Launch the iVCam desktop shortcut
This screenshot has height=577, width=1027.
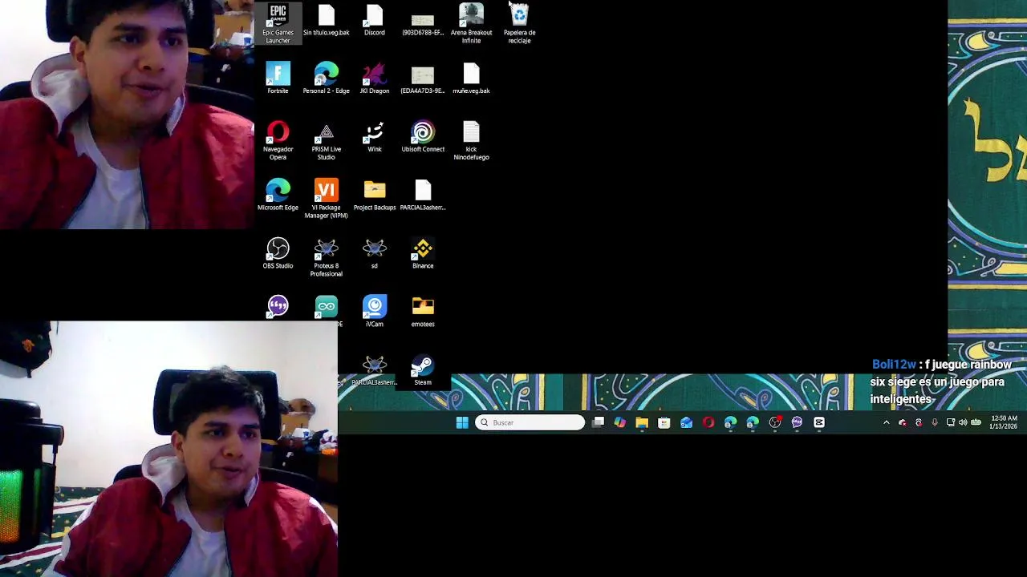(375, 312)
